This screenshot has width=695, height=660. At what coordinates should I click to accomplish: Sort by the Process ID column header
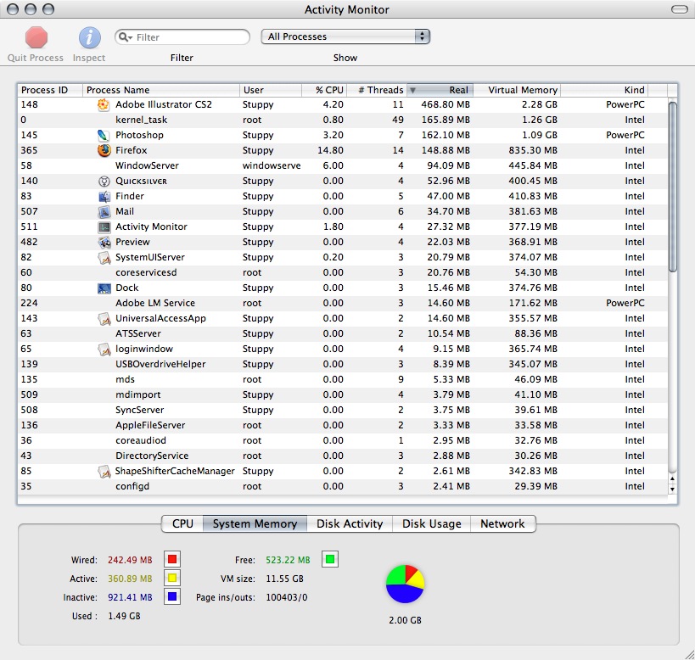click(49, 90)
